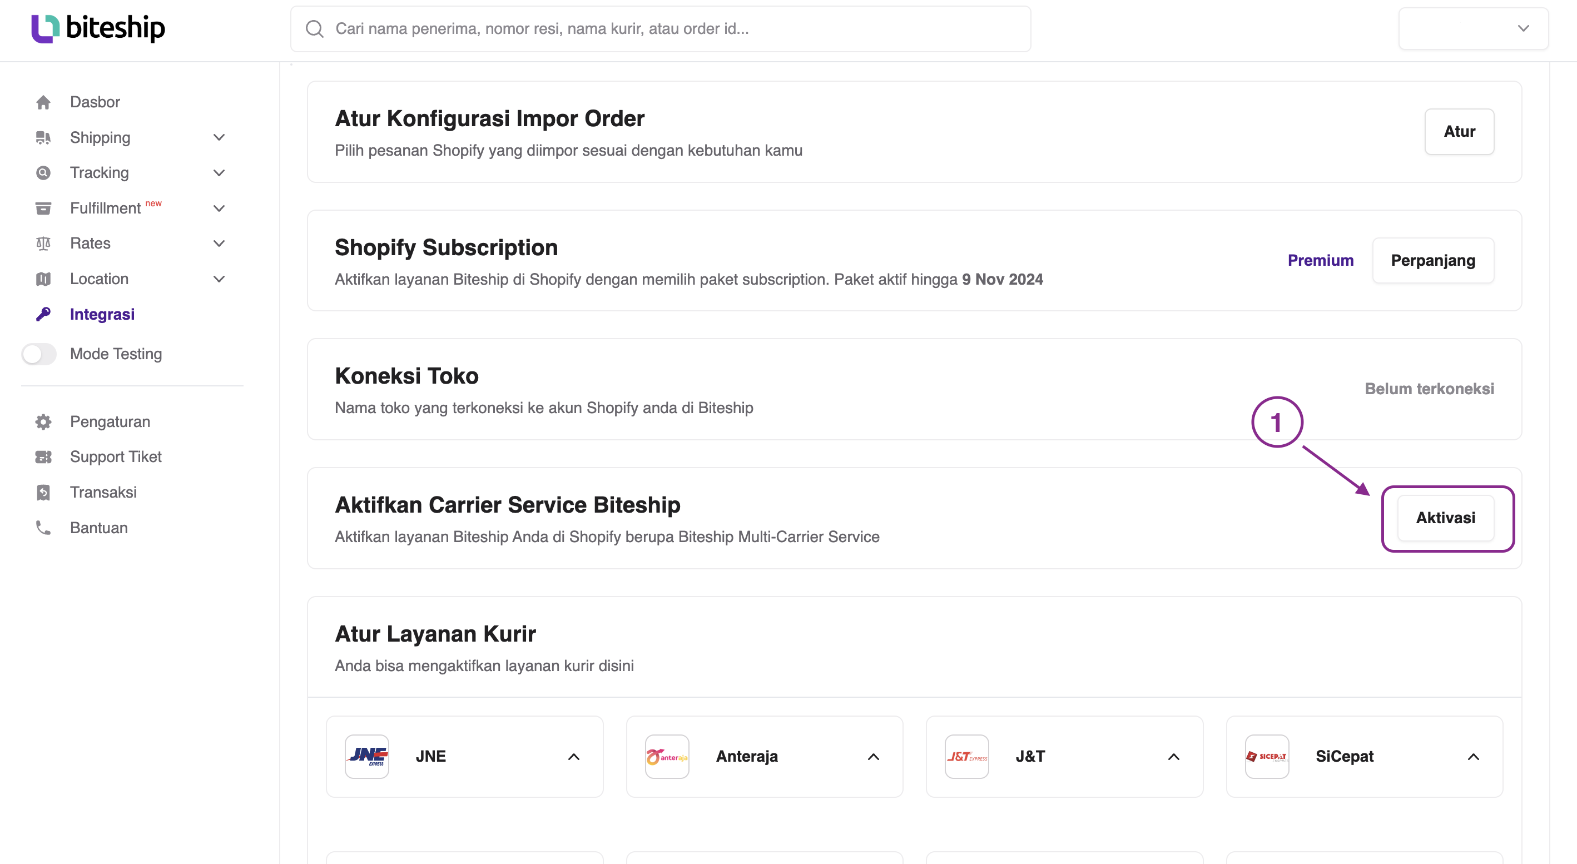Toggle the Mode Testing switch
Screen dimensions: 1577x864
pos(38,354)
